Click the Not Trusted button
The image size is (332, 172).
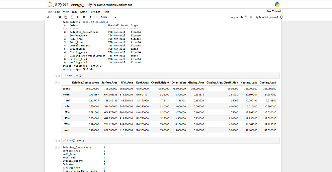pyautogui.click(x=274, y=11)
